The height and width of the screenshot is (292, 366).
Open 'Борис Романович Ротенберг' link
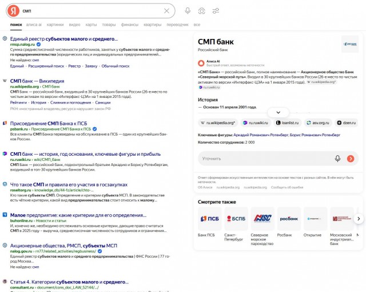click(x=315, y=135)
